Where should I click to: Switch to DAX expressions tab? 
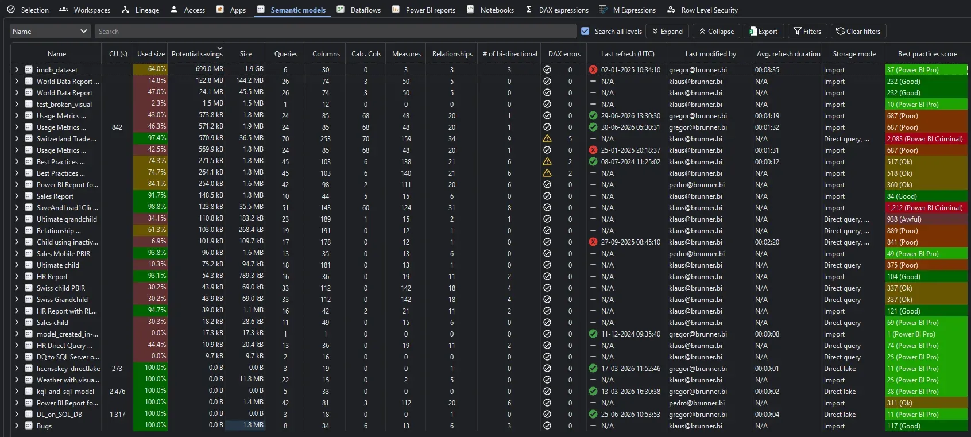[557, 10]
